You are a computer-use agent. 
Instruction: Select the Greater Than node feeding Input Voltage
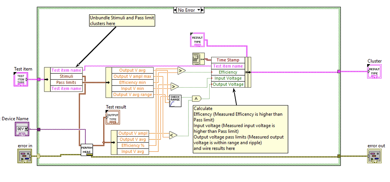(175, 86)
